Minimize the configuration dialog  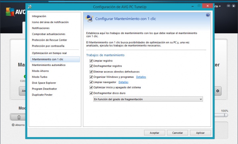192,6
